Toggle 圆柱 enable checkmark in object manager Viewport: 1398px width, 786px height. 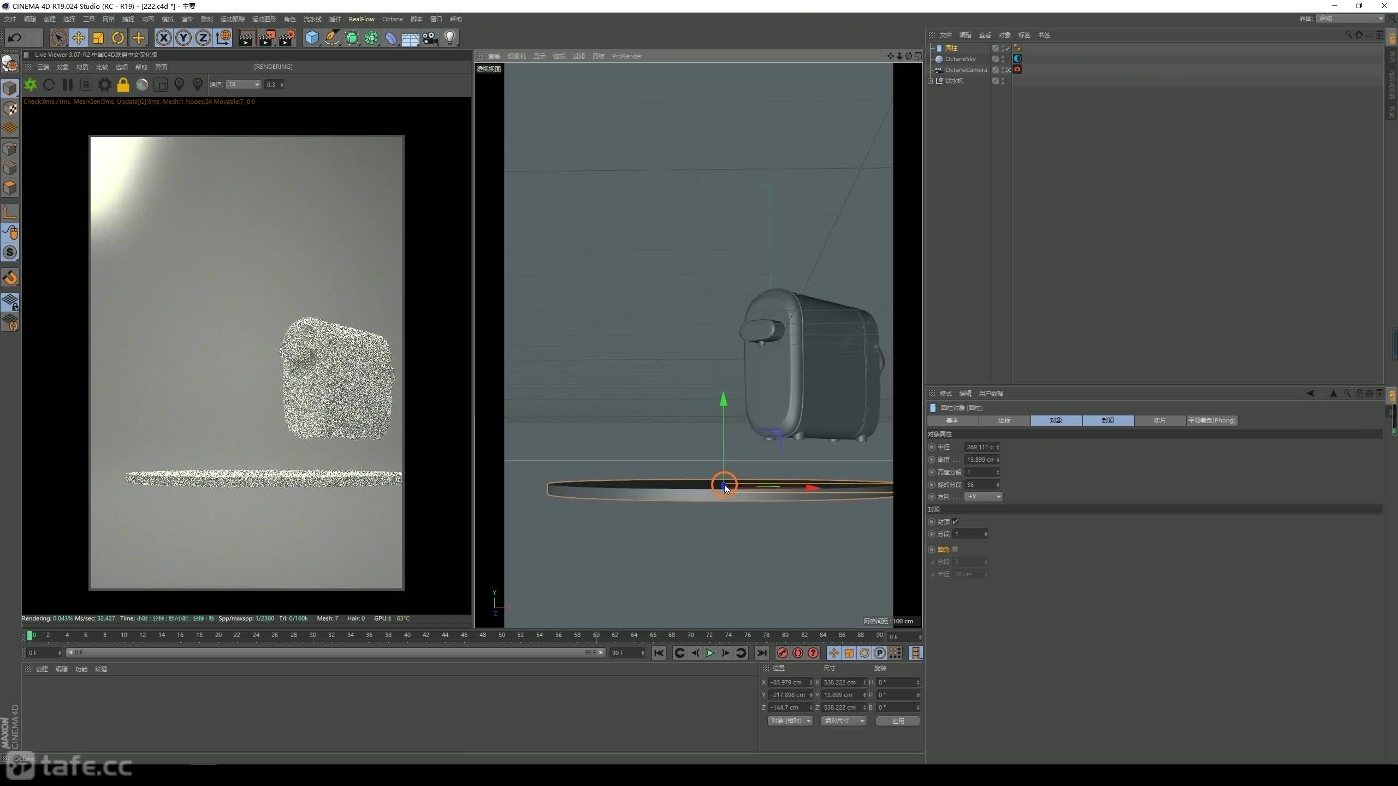(x=1008, y=48)
